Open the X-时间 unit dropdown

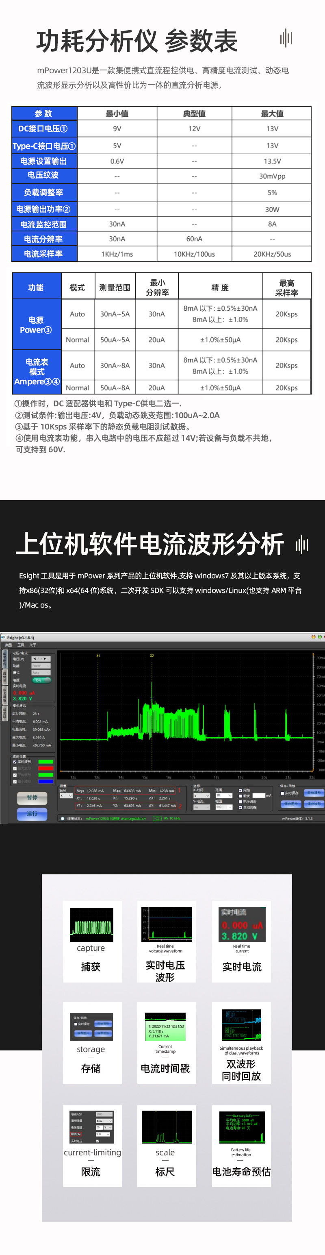(x=201, y=795)
